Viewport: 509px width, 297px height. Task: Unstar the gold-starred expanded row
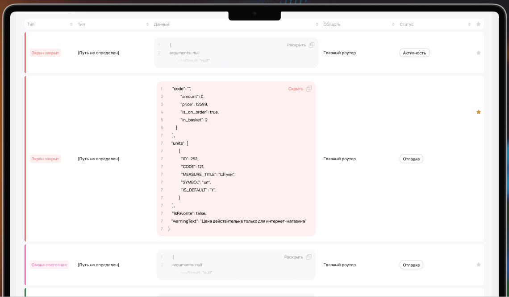(x=478, y=112)
